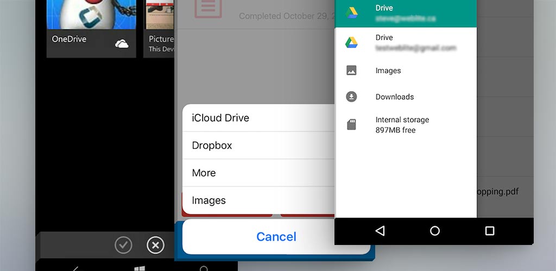Select the second Drive account with gmail.com address
The image size is (556, 271).
pos(415,42)
